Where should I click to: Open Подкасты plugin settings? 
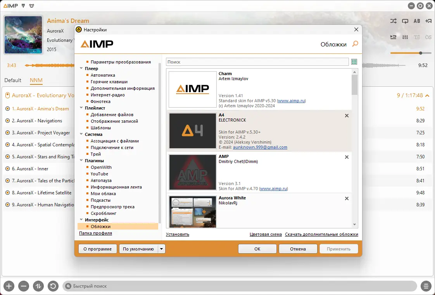click(x=100, y=200)
